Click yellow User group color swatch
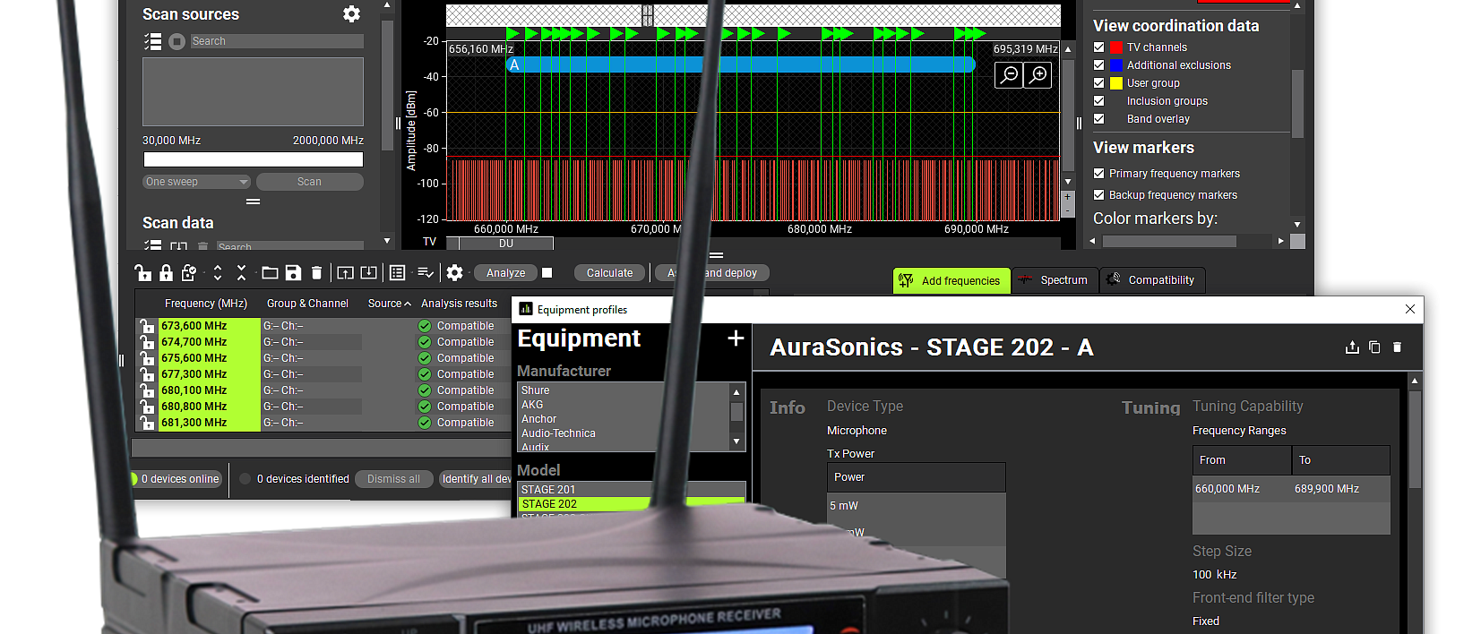 (1116, 83)
